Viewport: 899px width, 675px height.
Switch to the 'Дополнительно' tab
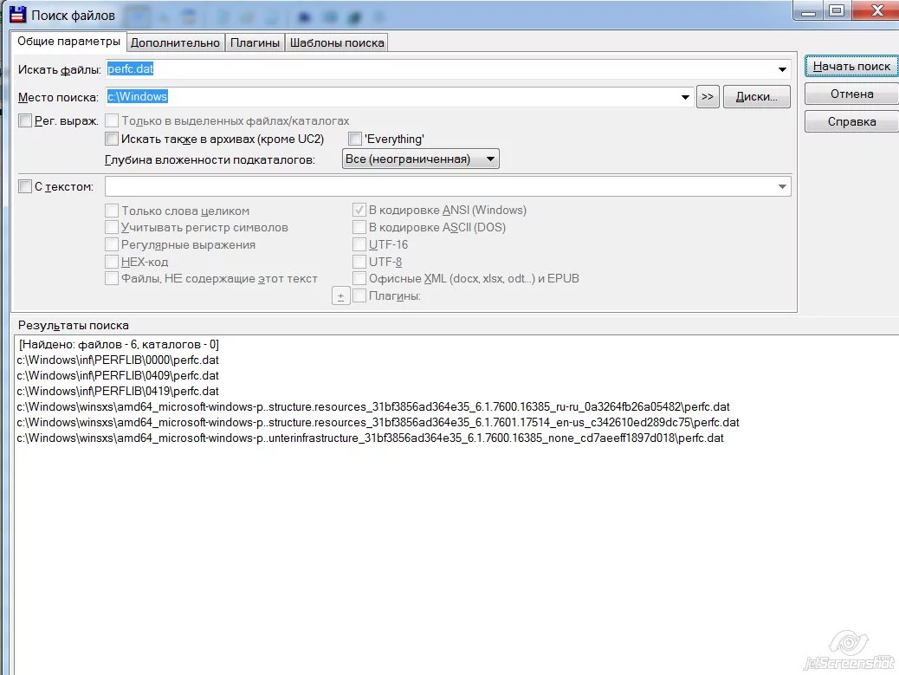pyautogui.click(x=175, y=42)
